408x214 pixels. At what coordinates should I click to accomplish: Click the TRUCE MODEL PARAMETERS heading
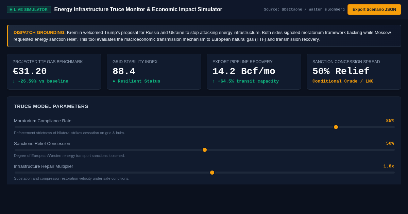point(51,106)
